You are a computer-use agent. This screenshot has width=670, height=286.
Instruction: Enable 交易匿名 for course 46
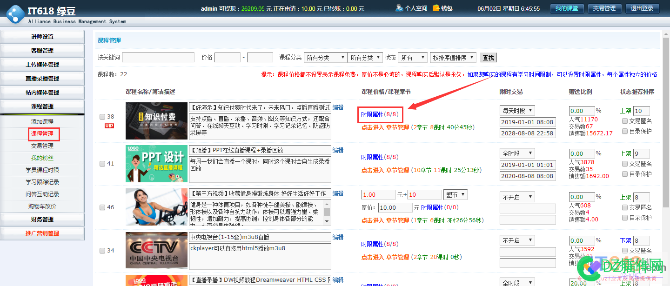pos(625,207)
